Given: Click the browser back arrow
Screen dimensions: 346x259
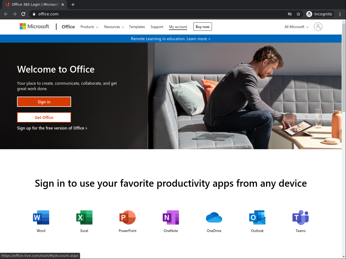Looking at the screenshot, I should click(x=6, y=14).
